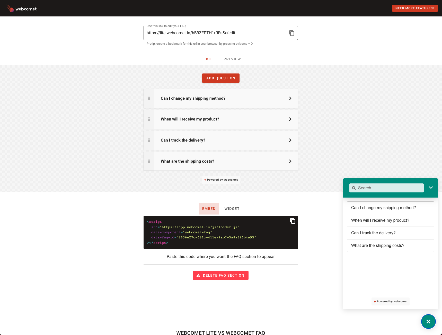The height and width of the screenshot is (335, 442).
Task: Select the Widget tab
Action: coord(232,209)
